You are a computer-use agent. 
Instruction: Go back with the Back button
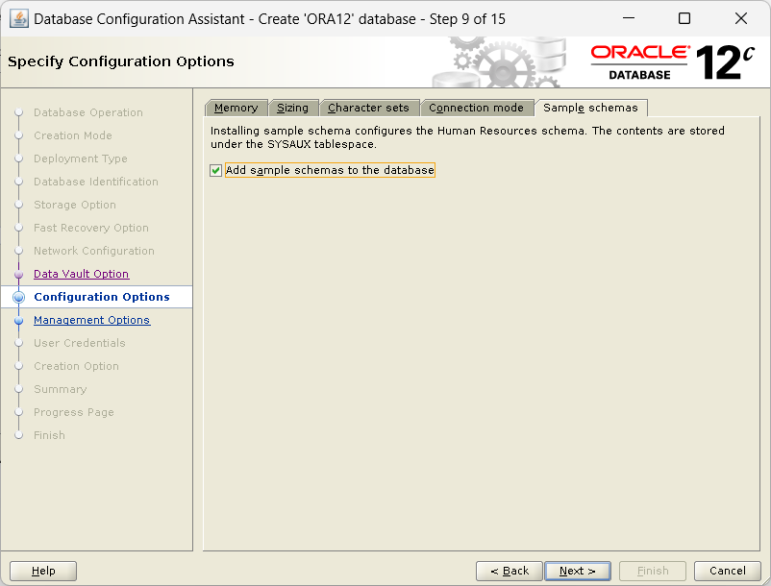click(x=509, y=571)
